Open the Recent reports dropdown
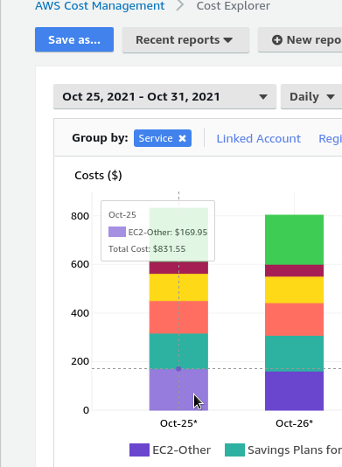Viewport: 342px width, 467px height. click(185, 40)
